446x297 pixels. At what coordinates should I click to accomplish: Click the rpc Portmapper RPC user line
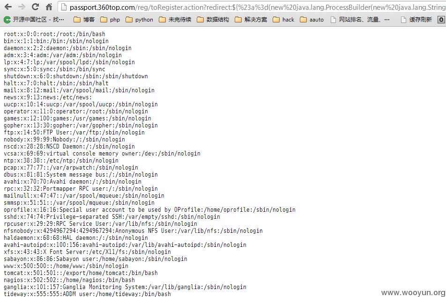coord(81,188)
